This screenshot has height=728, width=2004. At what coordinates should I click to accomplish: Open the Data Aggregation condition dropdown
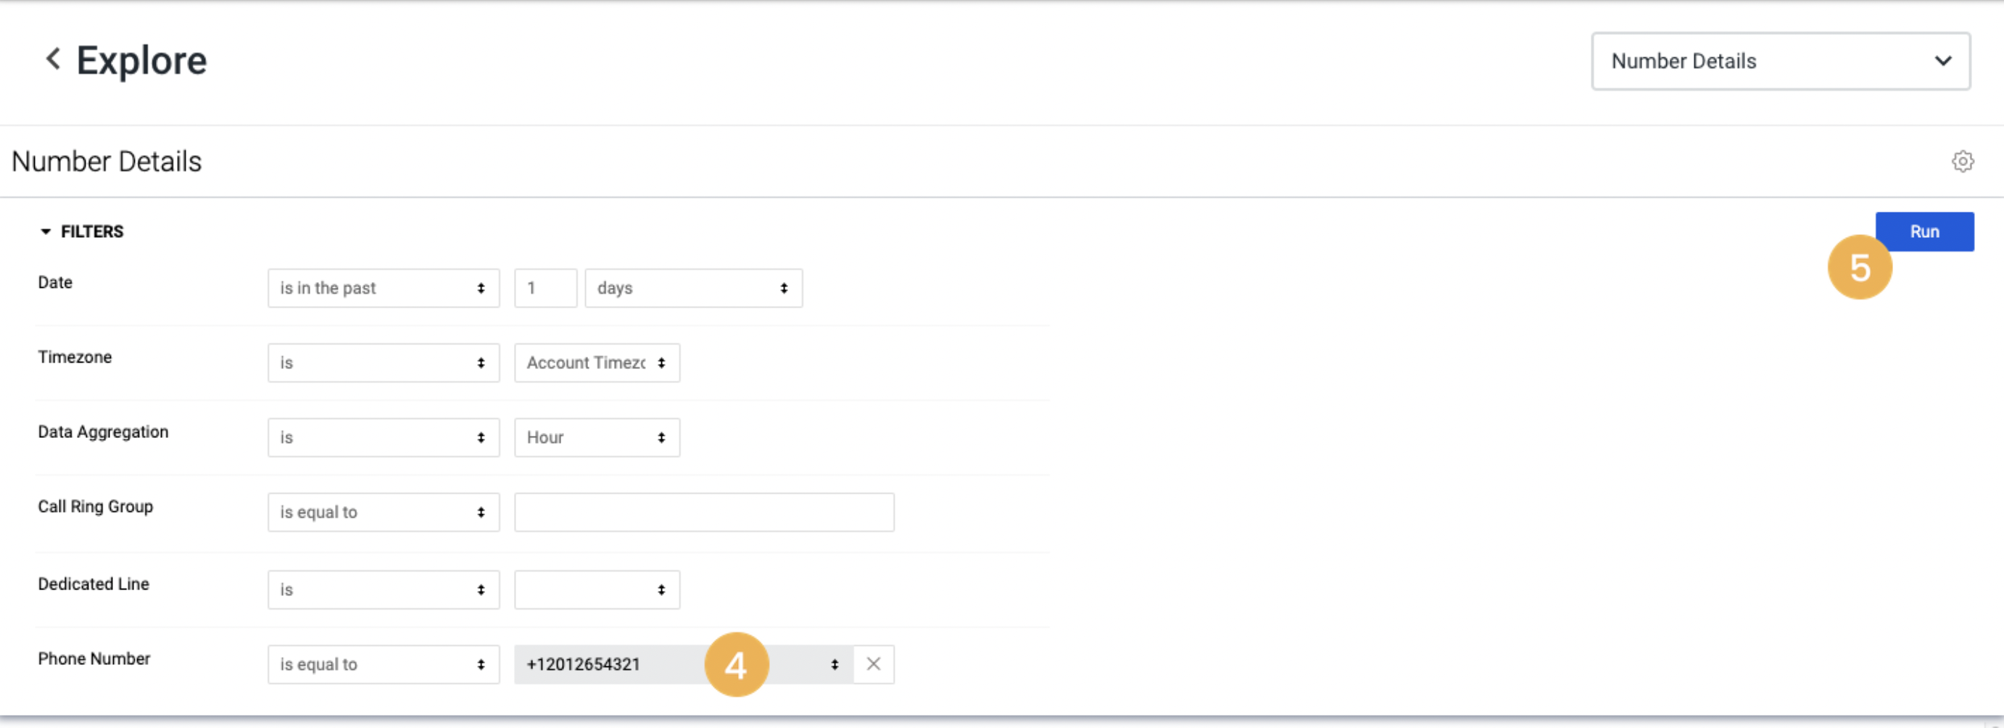[x=383, y=437]
